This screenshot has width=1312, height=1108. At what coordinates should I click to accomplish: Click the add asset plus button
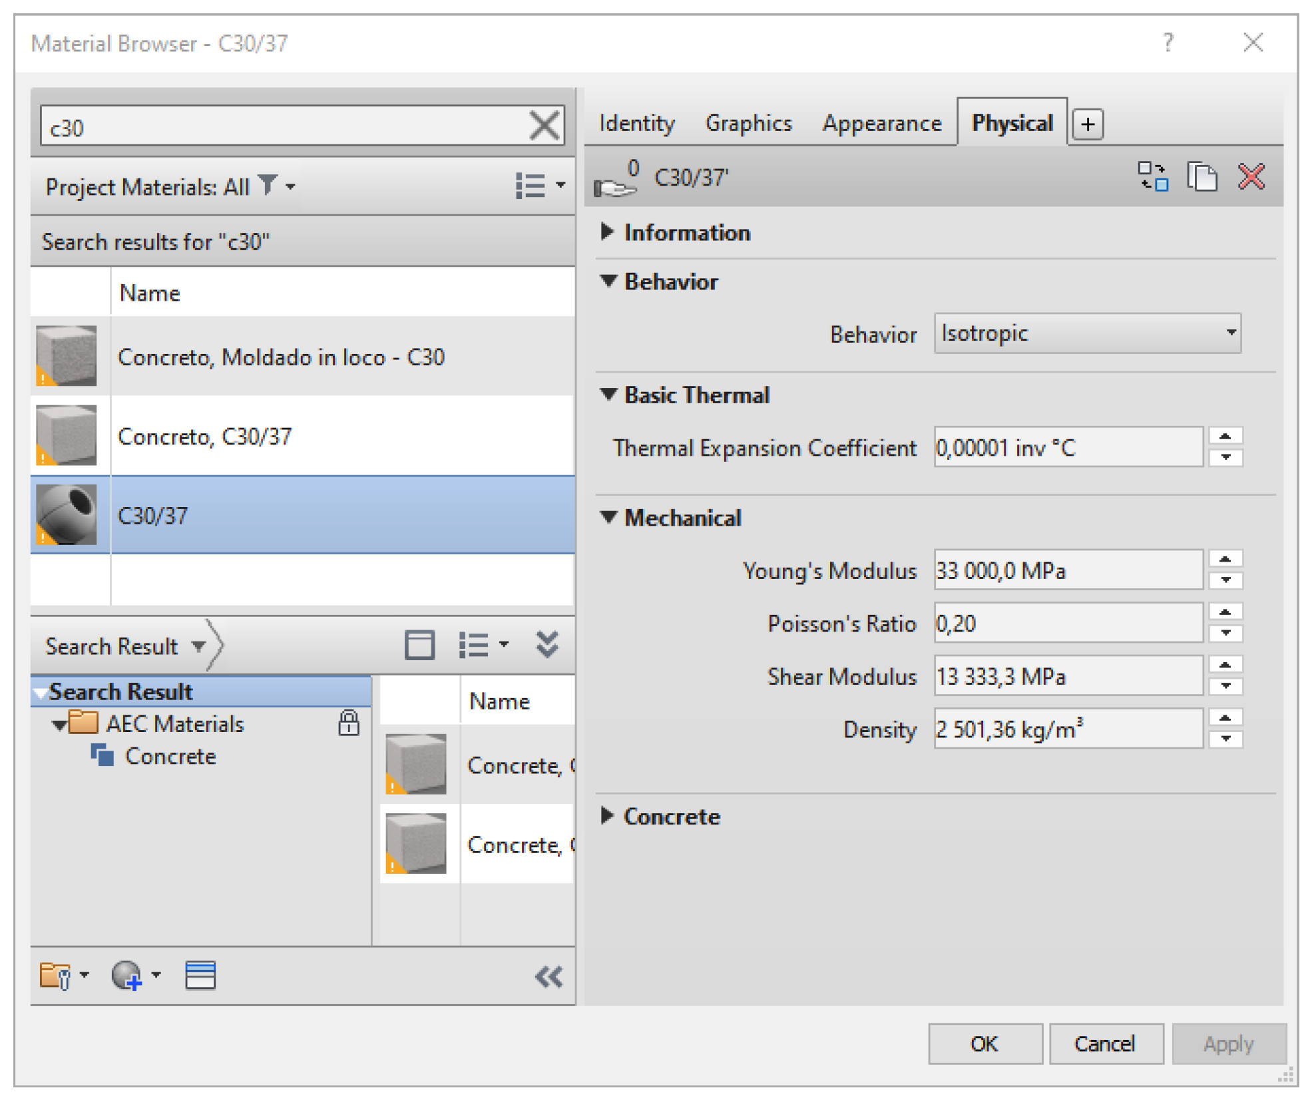tap(1088, 124)
